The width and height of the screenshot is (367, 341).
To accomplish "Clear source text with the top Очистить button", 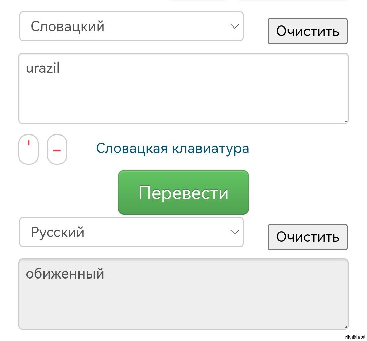I will click(x=308, y=31).
